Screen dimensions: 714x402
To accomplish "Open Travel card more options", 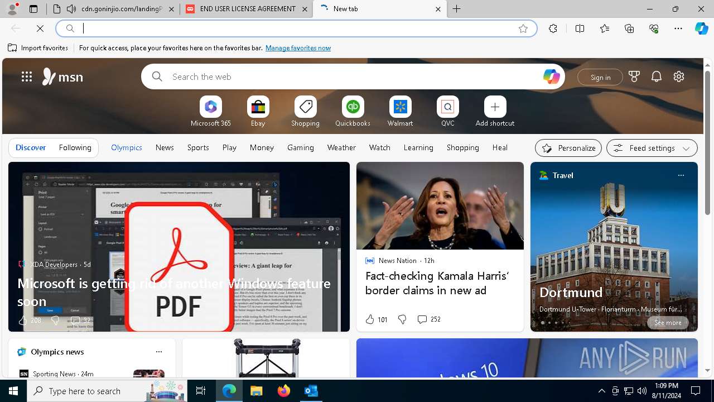I will pos(681,175).
